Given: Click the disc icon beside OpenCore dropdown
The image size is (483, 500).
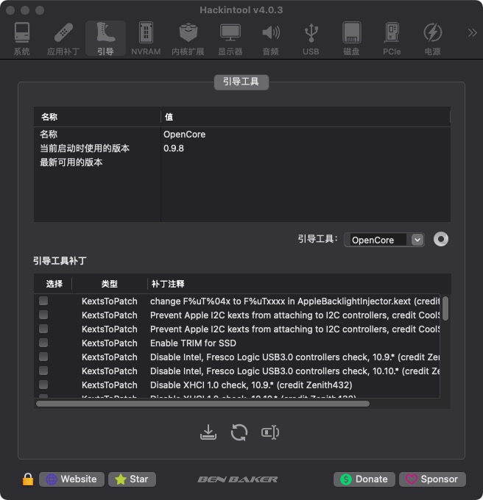Looking at the screenshot, I should [x=441, y=239].
